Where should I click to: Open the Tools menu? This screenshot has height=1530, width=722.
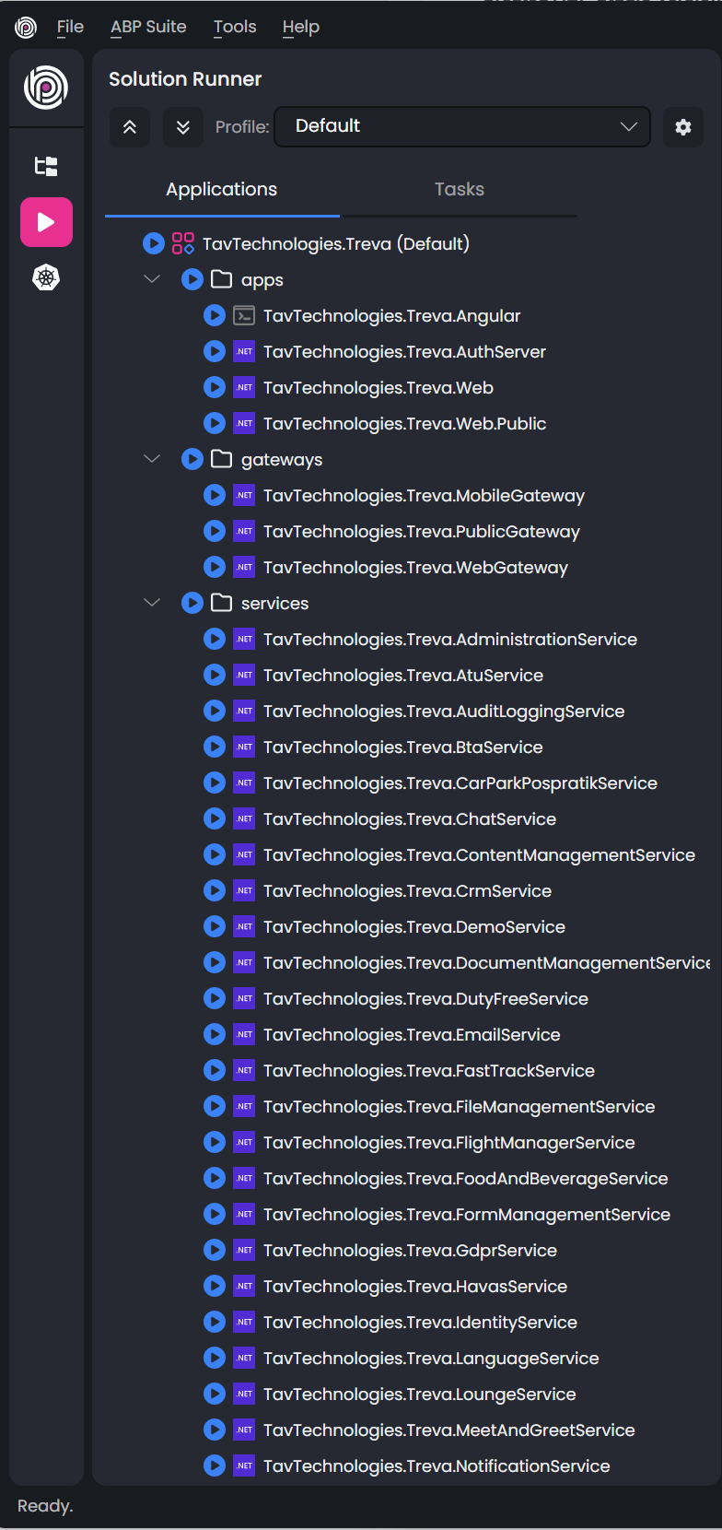(x=235, y=27)
